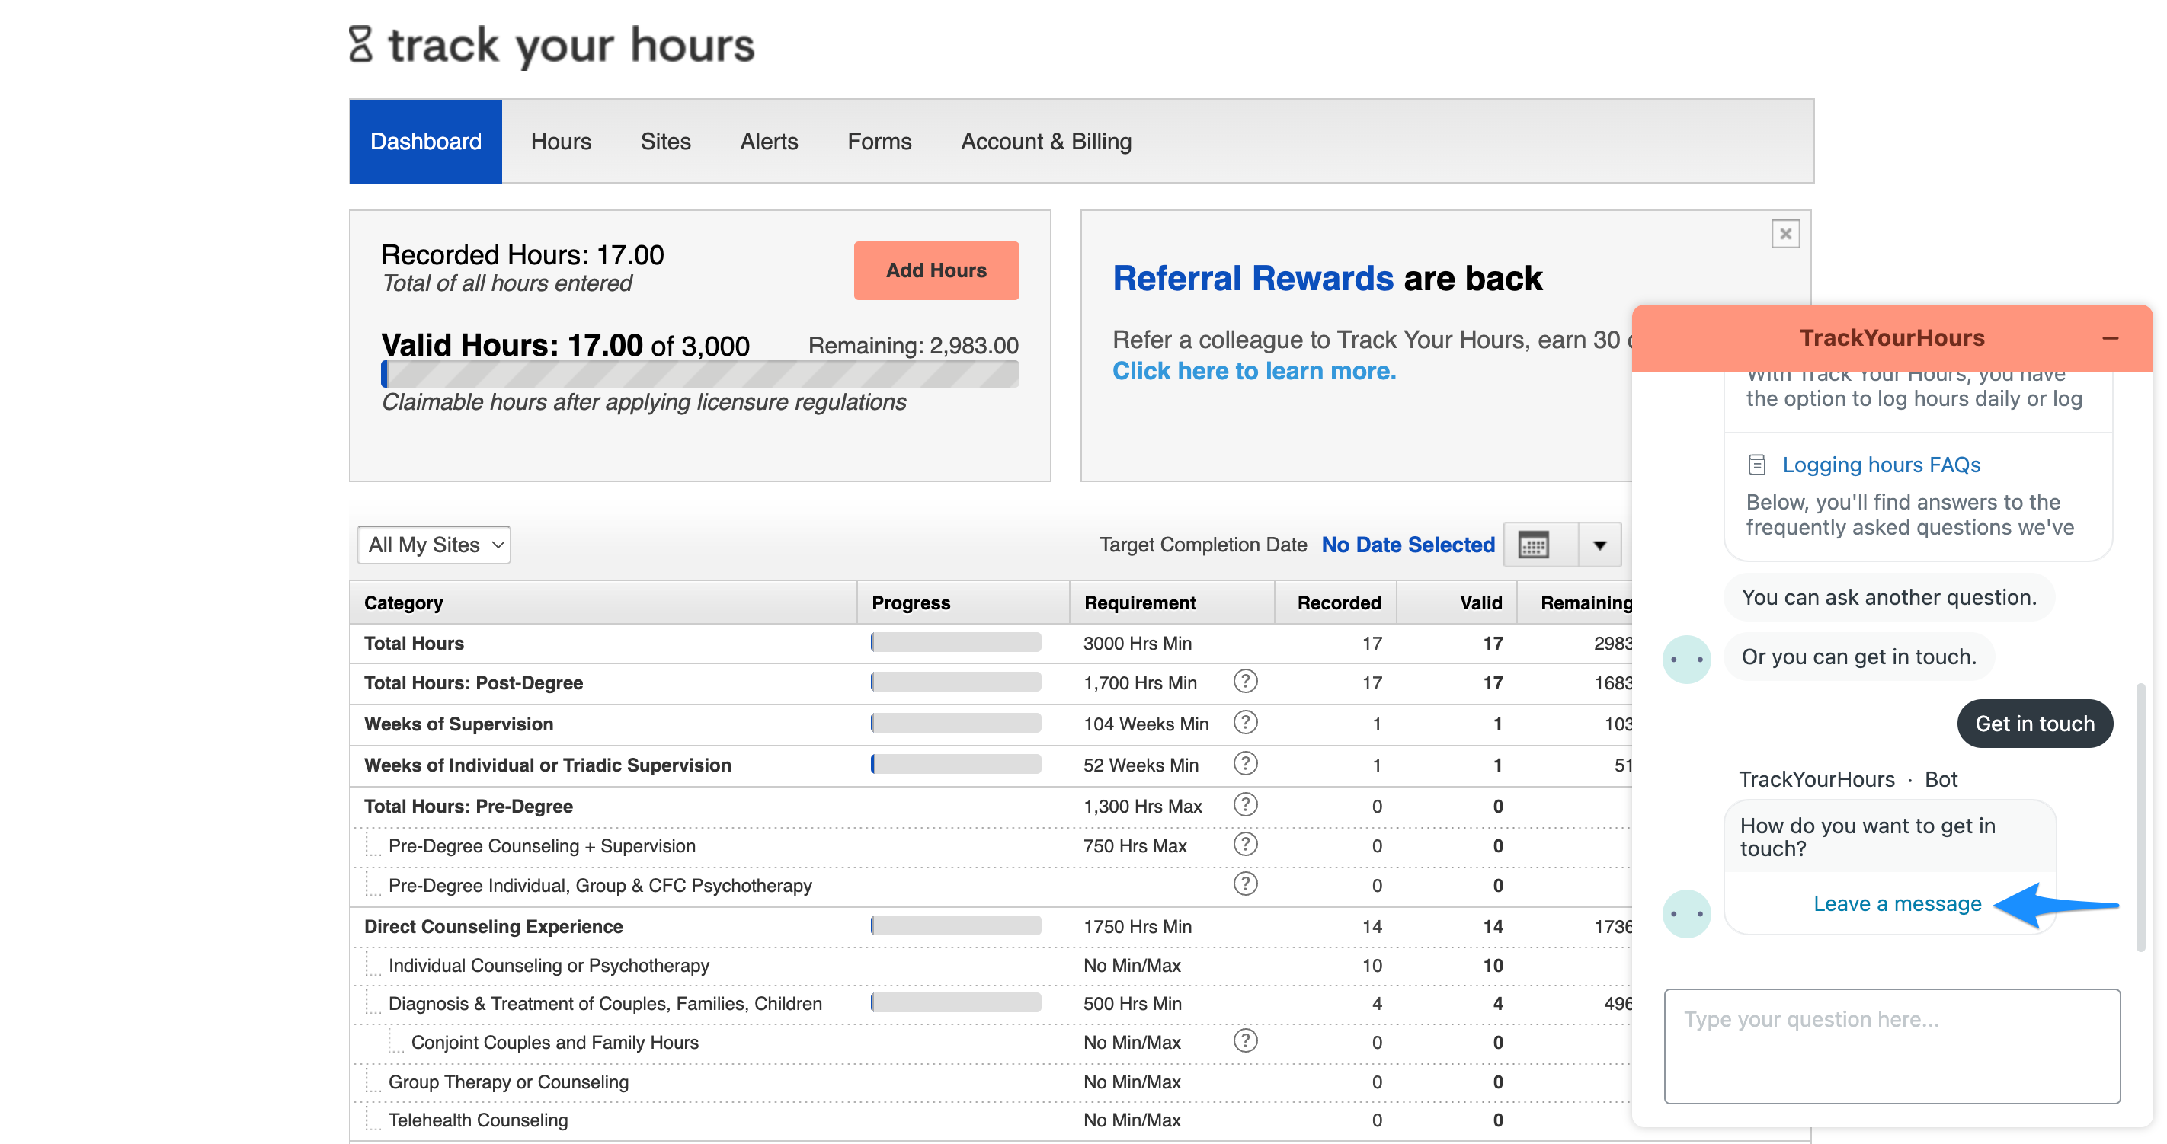This screenshot has height=1144, width=2167.
Task: Open the target date calendar icon
Action: tap(1533, 545)
